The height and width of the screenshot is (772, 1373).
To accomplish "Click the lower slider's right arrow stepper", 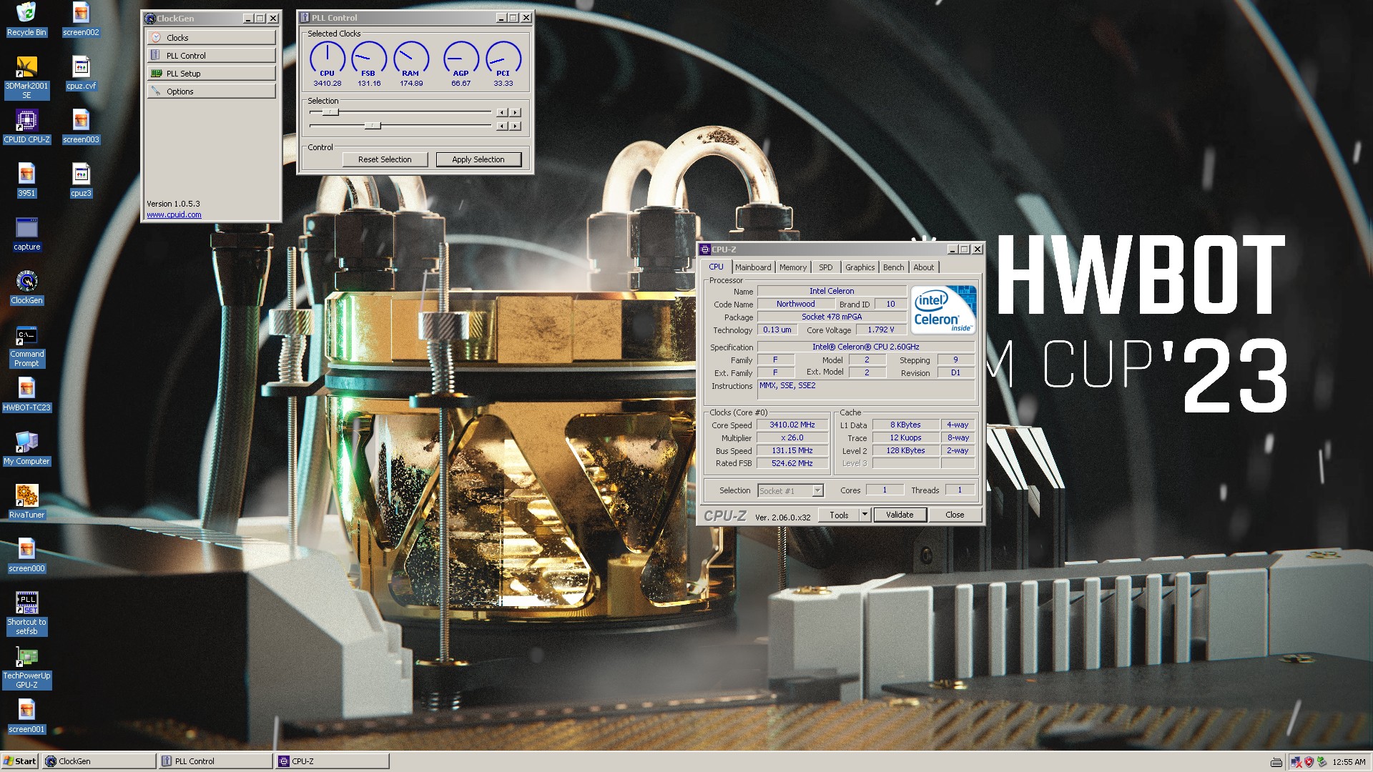I will click(516, 126).
